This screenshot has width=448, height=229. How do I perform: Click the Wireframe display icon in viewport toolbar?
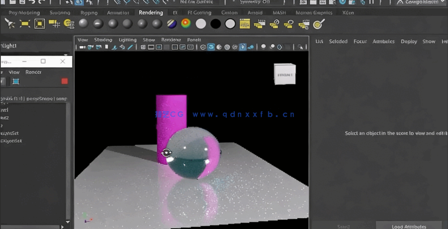(x=204, y=47)
